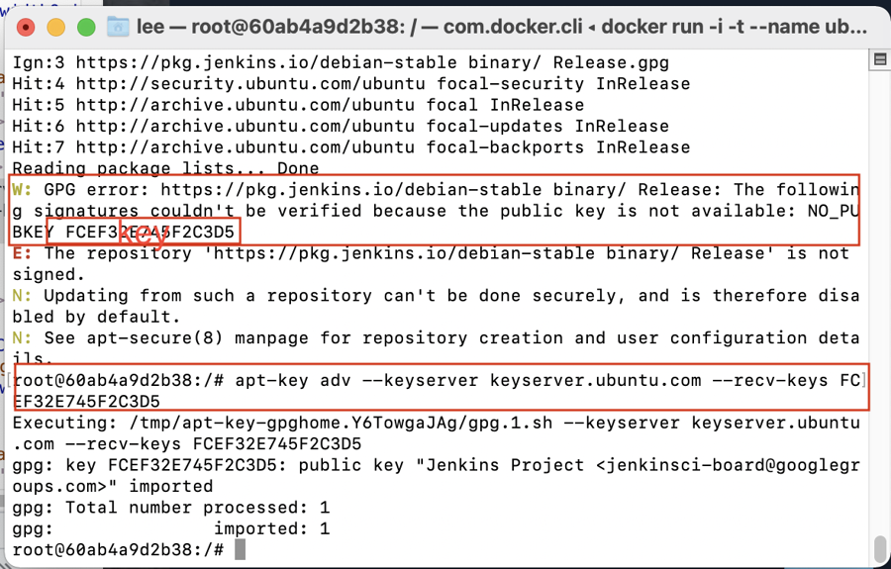Image resolution: width=891 pixels, height=569 pixels.
Task: Minimize the terminal using the yellow button
Action: click(55, 27)
